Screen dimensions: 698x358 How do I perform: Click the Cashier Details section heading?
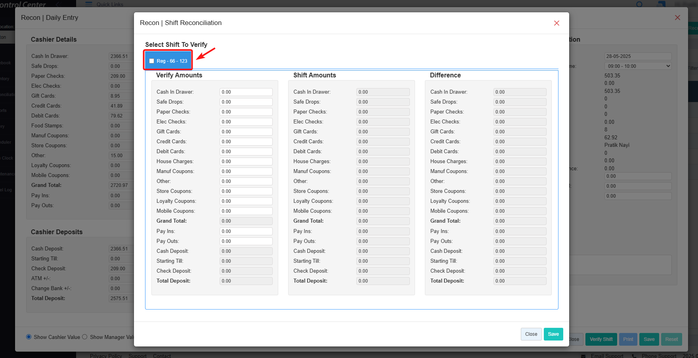click(54, 40)
